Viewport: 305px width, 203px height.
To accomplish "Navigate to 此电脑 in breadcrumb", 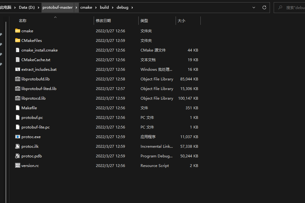I will pos(6,7).
